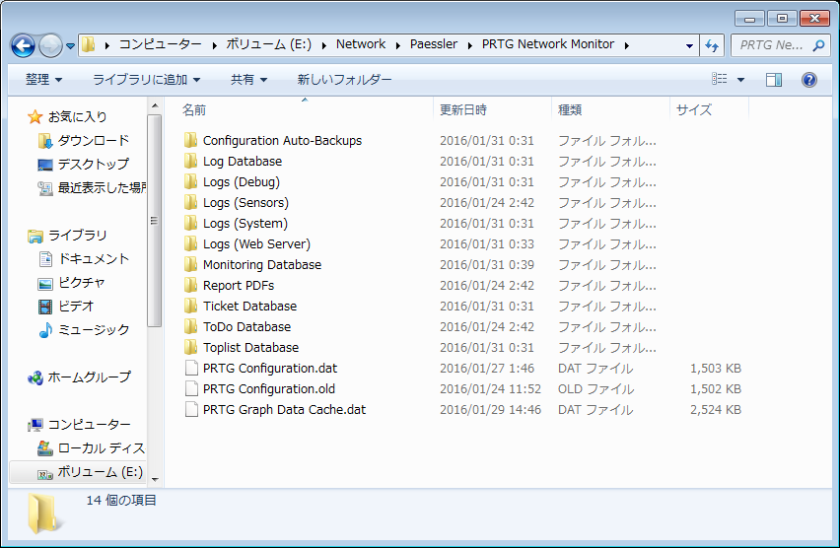Expand arrow after Network in breadcrumb
Screen dimensions: 840x548
[397, 45]
